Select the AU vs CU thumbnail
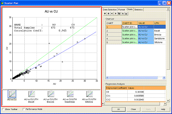172x114 pixels. point(12,95)
